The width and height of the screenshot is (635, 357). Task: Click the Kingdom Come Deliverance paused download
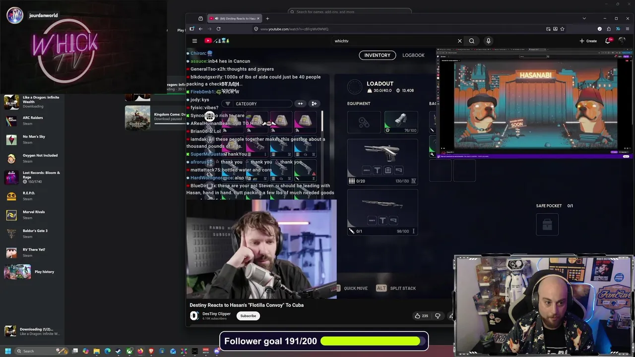coord(155,117)
